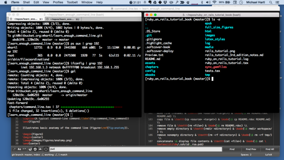Toggle highlight matches option in find bar
This screenshot has width=284, height=160.
pyautogui.click(x=46, y=149)
